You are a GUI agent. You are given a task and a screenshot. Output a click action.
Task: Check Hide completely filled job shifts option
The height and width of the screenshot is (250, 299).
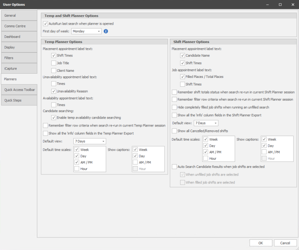tap(174, 108)
